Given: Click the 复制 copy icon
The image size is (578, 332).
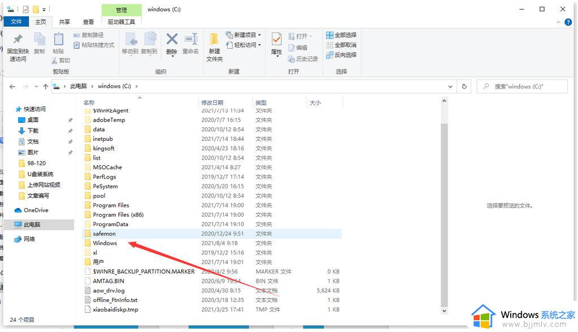Looking at the screenshot, I should (x=40, y=40).
